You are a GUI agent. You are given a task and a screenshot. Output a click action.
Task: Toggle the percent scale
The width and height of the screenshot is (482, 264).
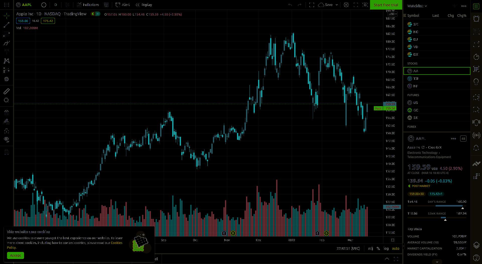point(378,248)
